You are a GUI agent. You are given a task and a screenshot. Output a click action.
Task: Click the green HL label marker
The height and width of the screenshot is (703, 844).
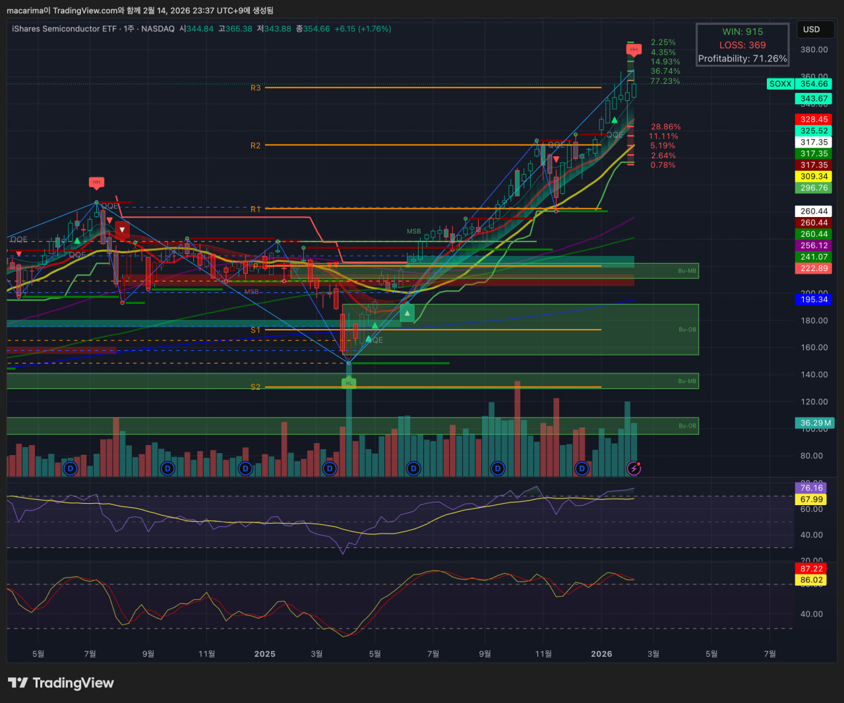click(349, 382)
